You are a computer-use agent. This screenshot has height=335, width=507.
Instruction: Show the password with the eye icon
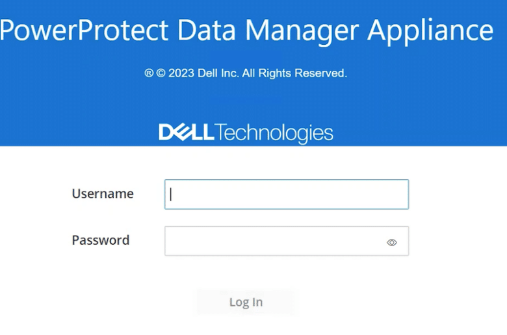pos(391,242)
